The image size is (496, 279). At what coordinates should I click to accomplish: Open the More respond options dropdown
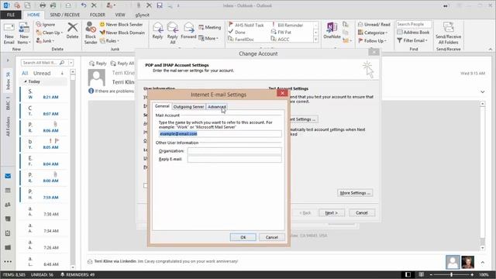[x=208, y=38]
